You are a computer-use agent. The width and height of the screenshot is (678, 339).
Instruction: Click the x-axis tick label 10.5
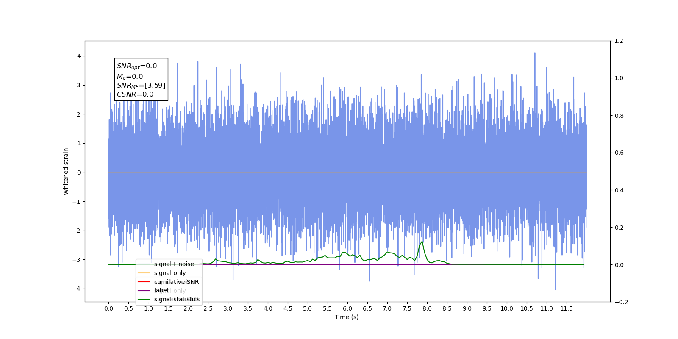[527, 308]
